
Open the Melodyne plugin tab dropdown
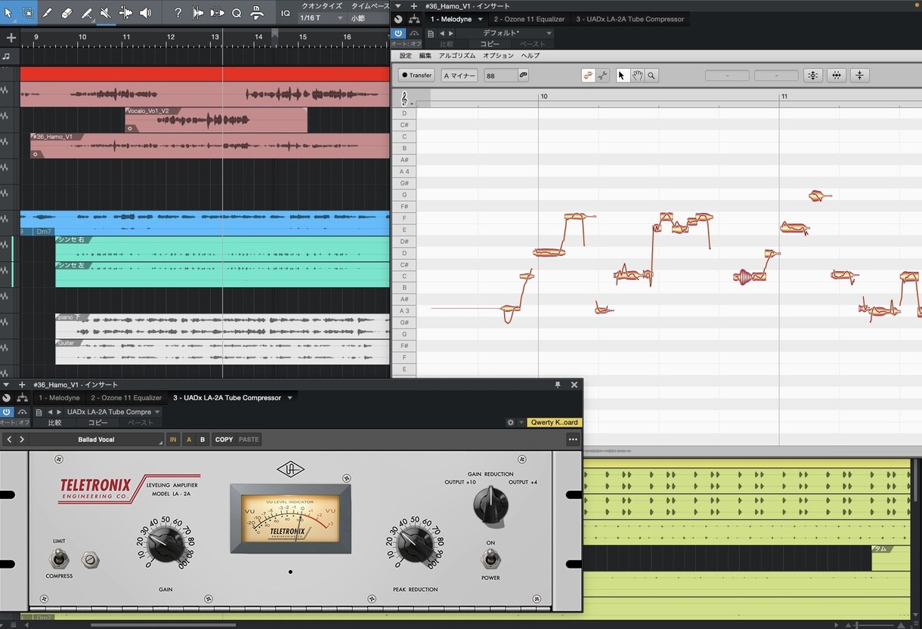click(x=480, y=19)
